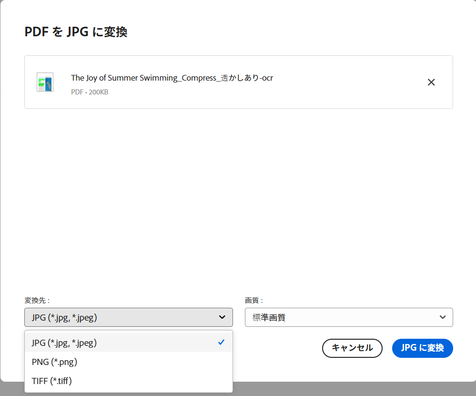The image size is (476, 396).
Task: Click the キャンセル button
Action: [352, 348]
